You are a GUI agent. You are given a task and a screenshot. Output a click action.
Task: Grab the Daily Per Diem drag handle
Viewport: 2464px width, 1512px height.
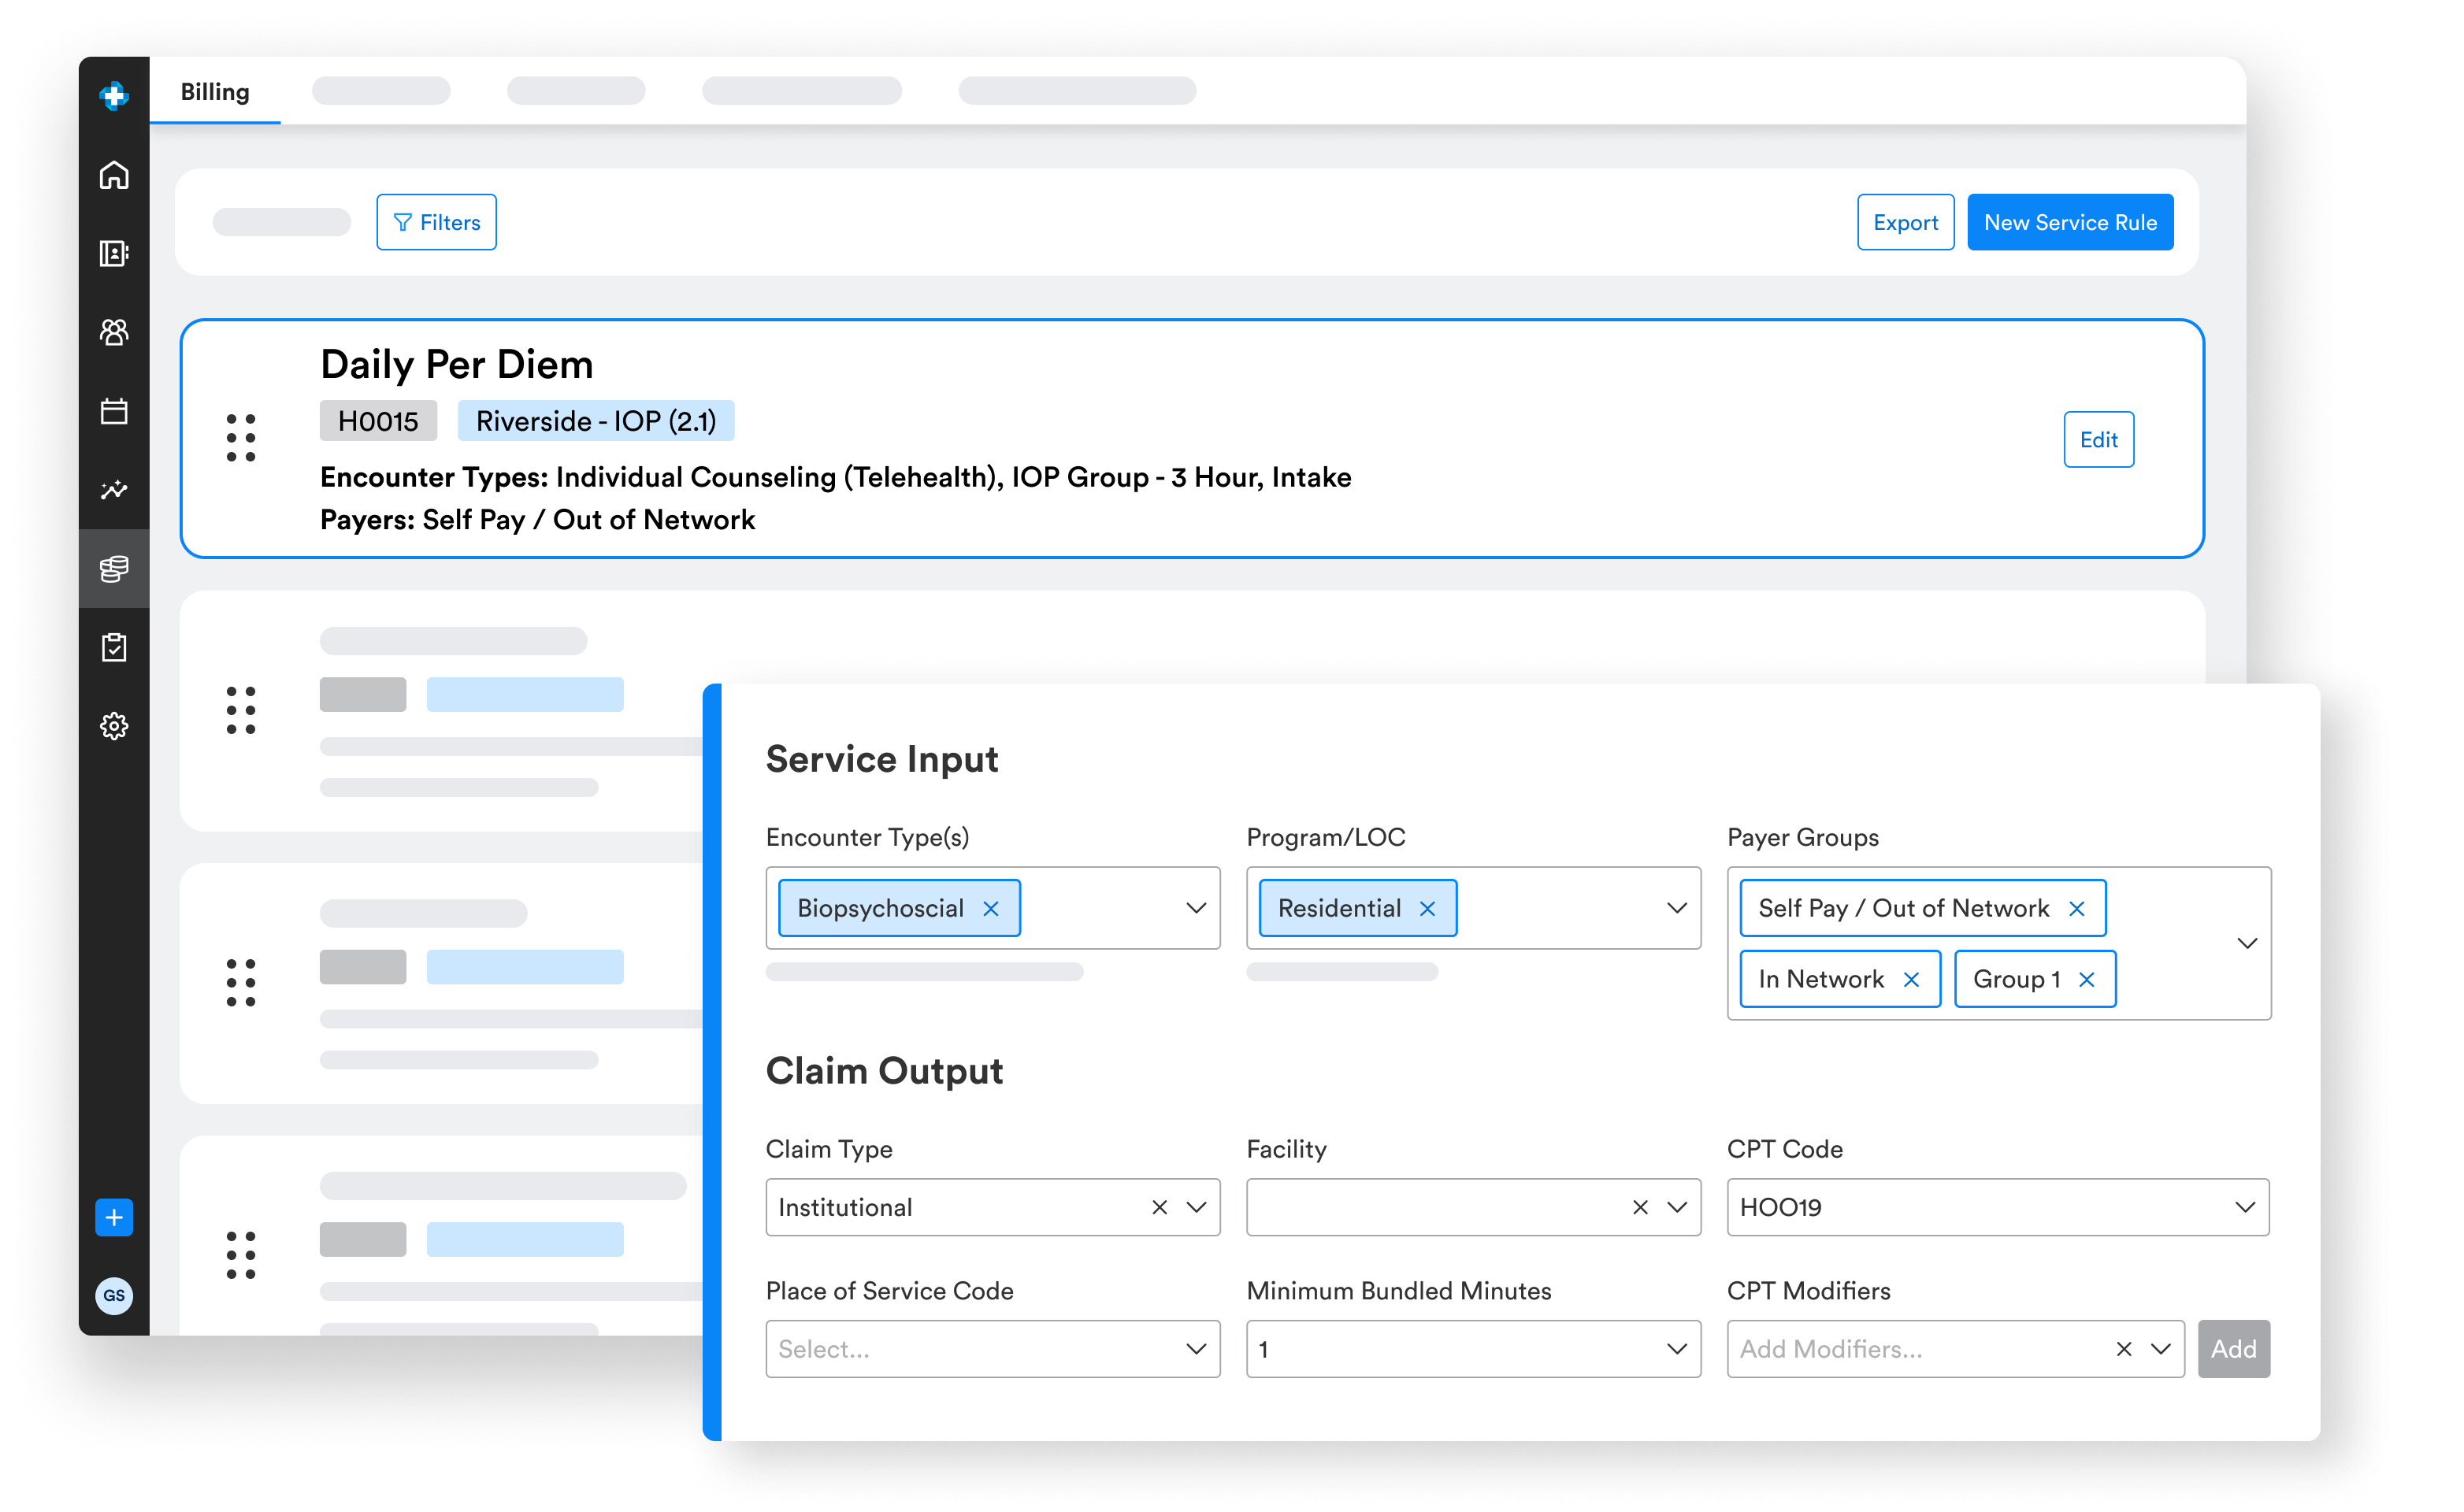tap(241, 438)
